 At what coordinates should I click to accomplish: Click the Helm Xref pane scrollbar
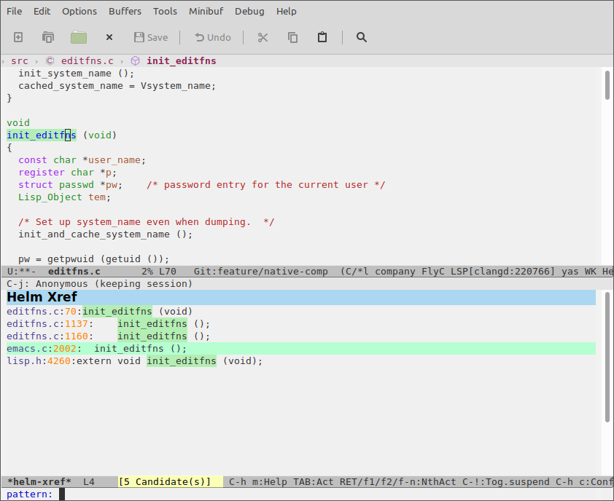click(x=607, y=357)
